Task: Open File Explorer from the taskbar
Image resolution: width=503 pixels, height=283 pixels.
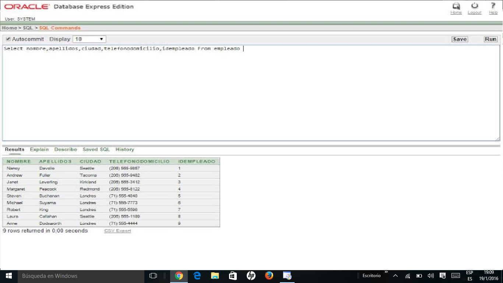Action: pyautogui.click(x=215, y=276)
